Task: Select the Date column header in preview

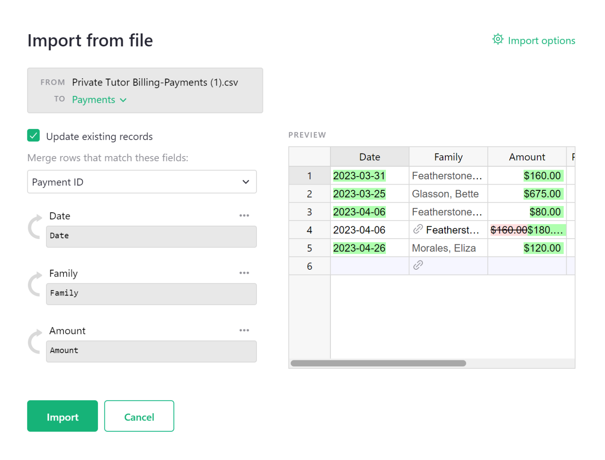Action: (x=369, y=157)
